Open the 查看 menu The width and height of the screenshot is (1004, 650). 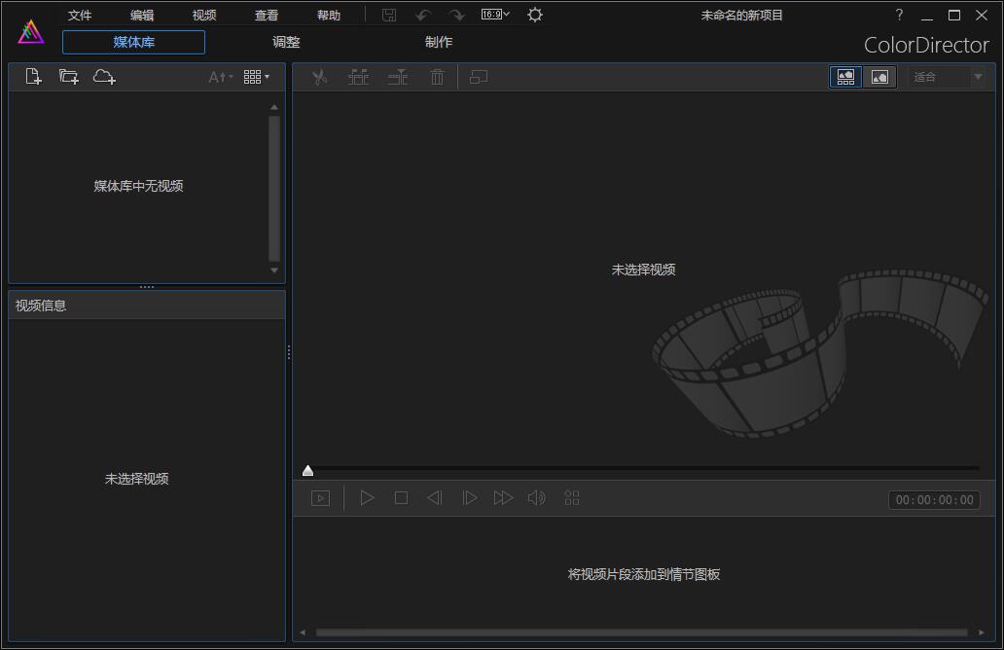(267, 16)
